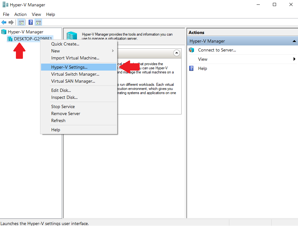Image resolution: width=298 pixels, height=226 pixels.
Task: Choose Quick Create from context menu
Action: pyautogui.click(x=79, y=44)
